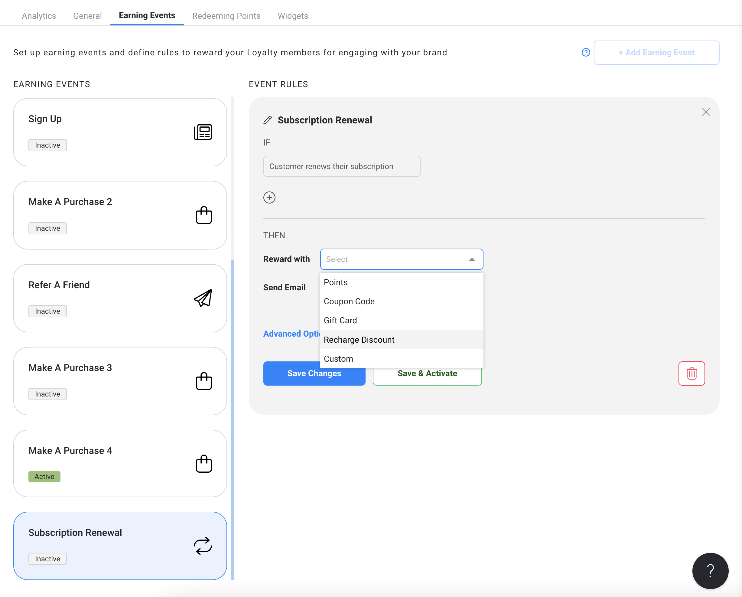Select the Subscription Renewal card title in list
This screenshot has height=597, width=742.
click(75, 533)
